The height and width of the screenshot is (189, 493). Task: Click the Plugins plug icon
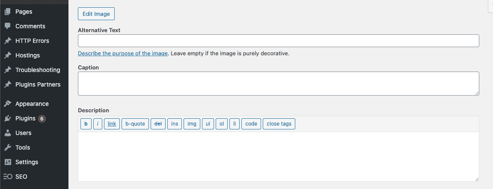[8, 118]
